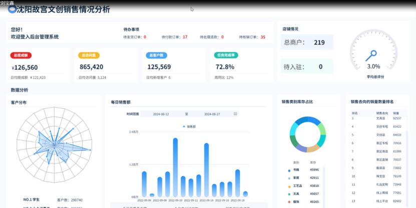Set end date field 2024-08-27
Screen dimensions: 416x208
pos(213,114)
